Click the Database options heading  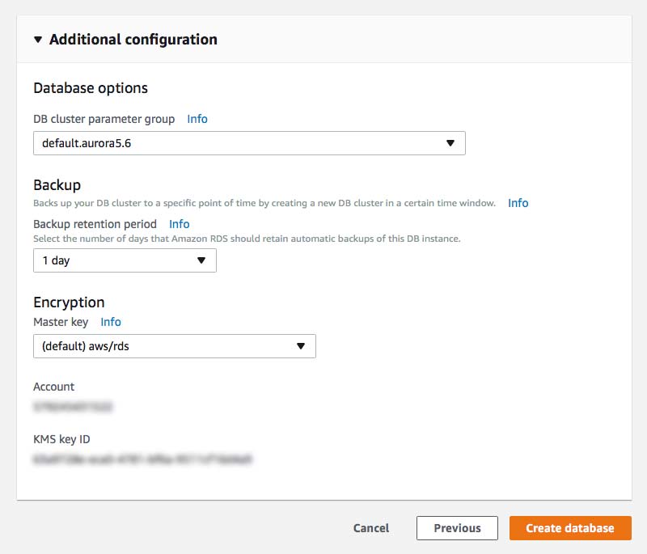(x=91, y=88)
